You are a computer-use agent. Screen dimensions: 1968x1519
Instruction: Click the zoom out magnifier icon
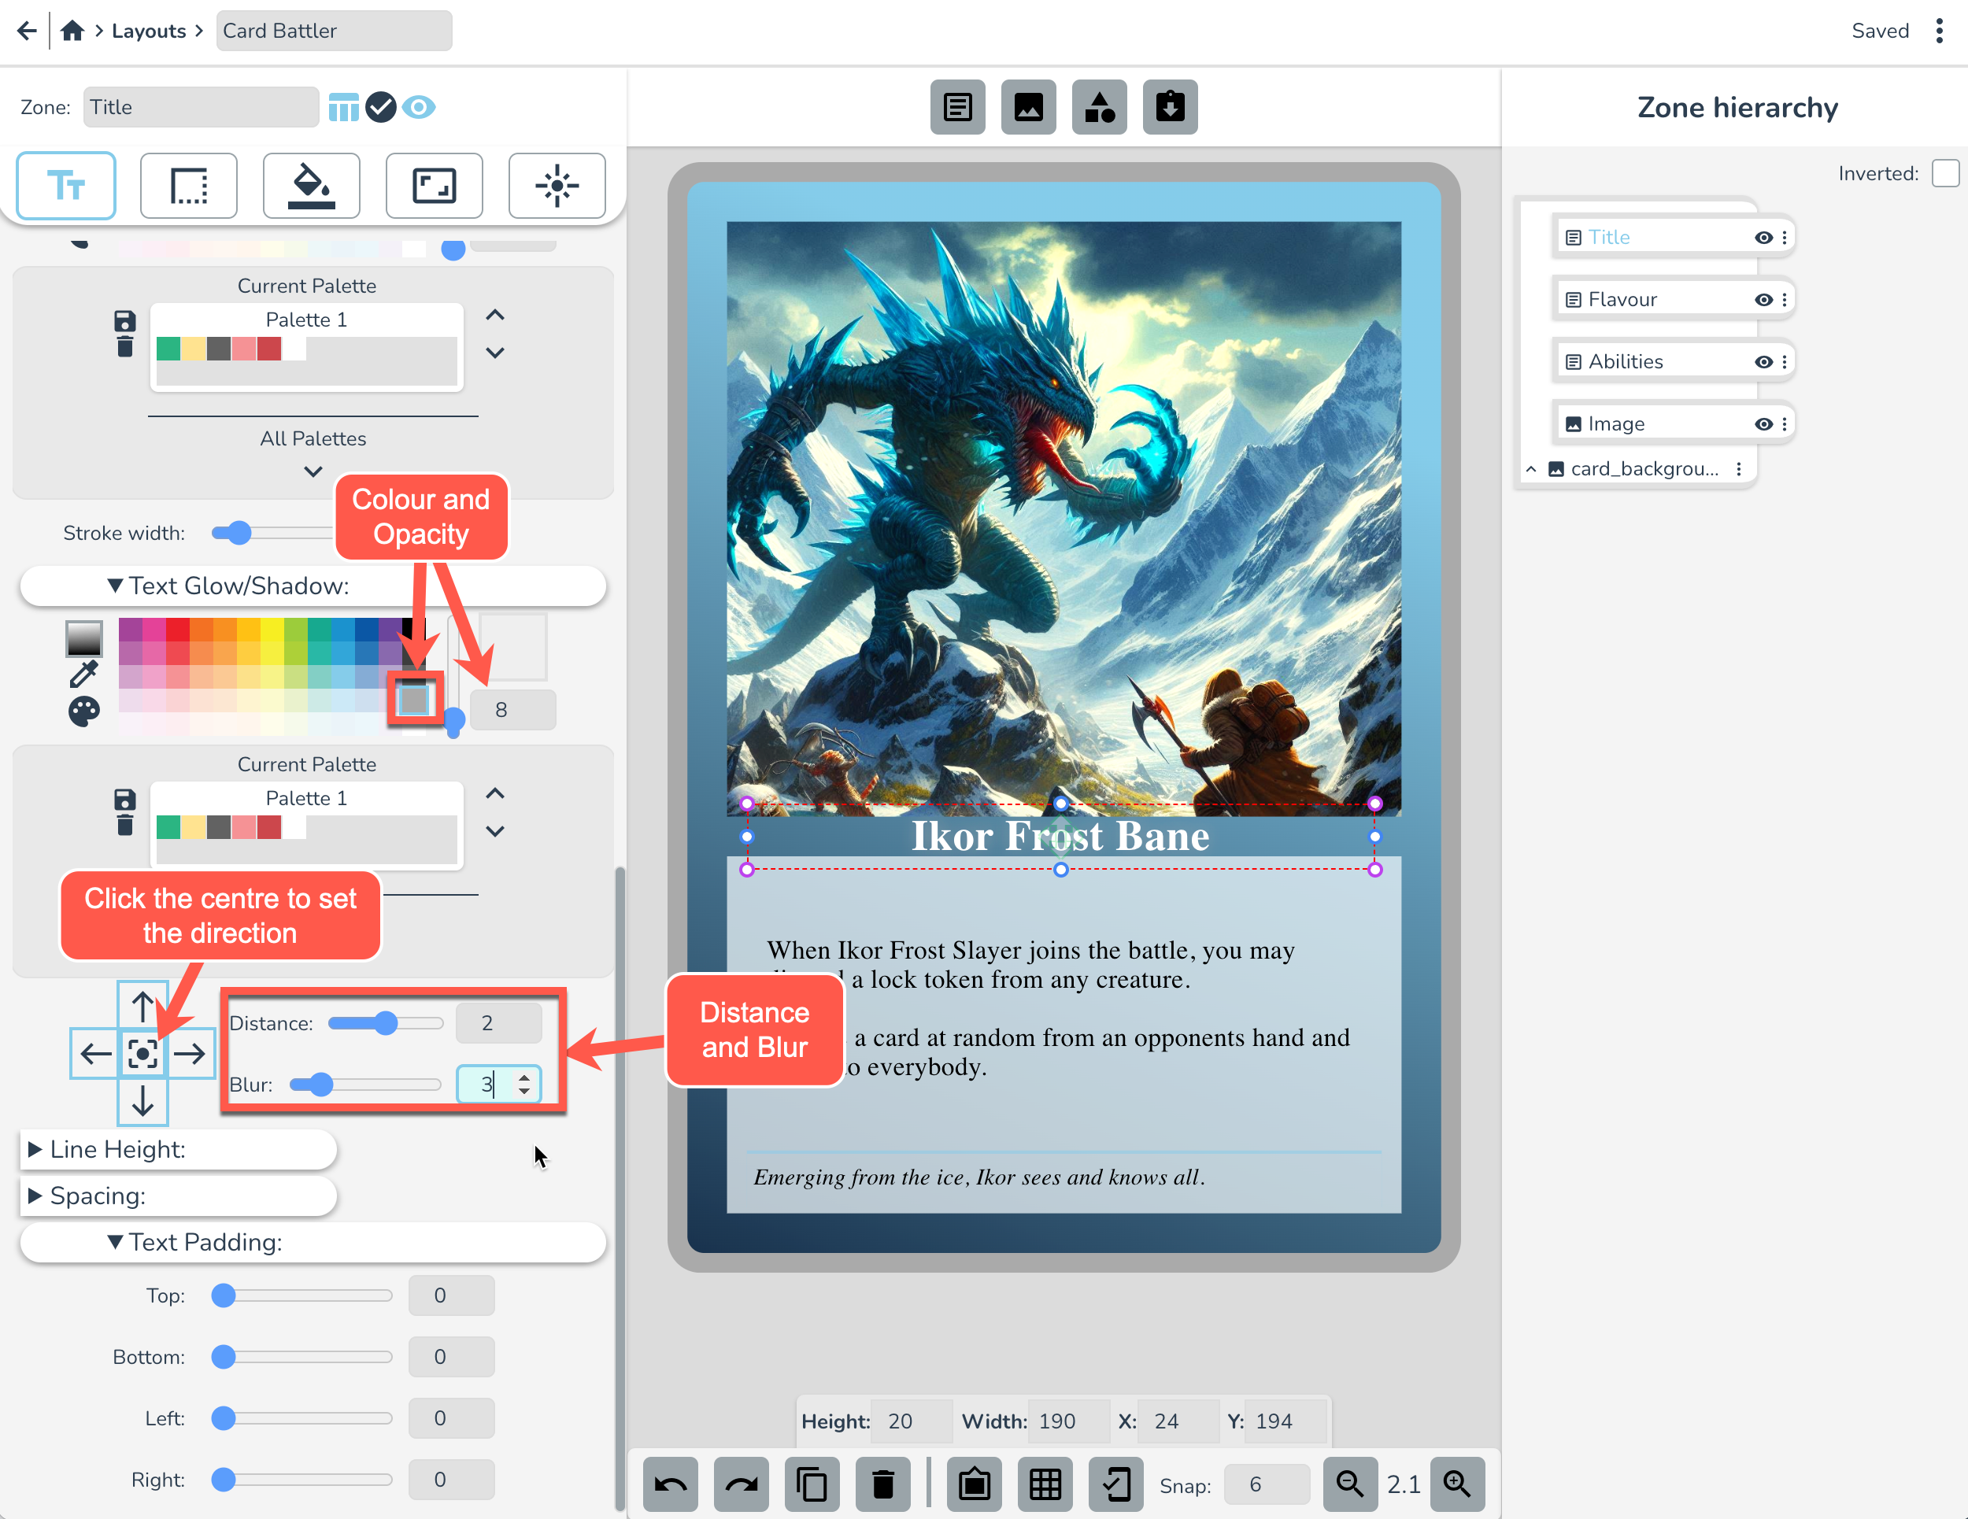pyautogui.click(x=1349, y=1483)
